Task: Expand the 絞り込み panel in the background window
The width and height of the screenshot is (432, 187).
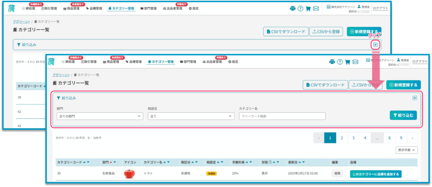Action: coord(375,45)
